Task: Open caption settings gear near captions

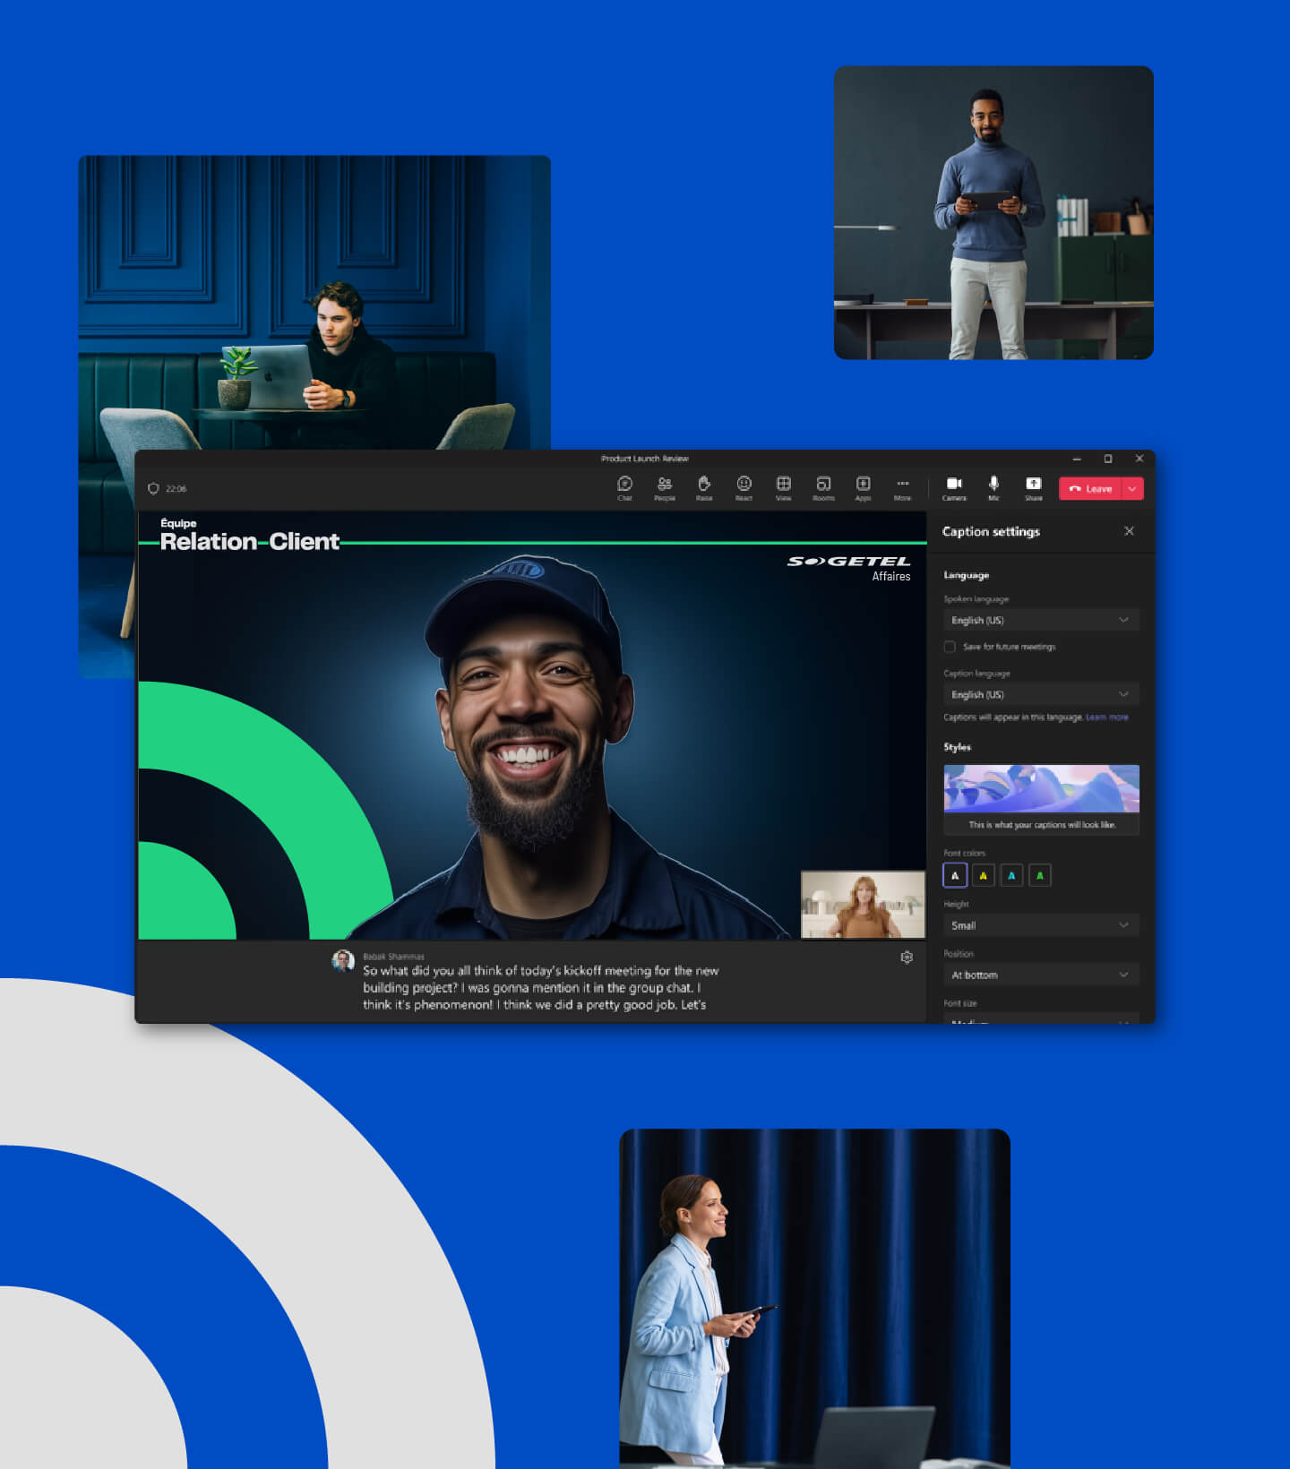Action: coord(906,958)
